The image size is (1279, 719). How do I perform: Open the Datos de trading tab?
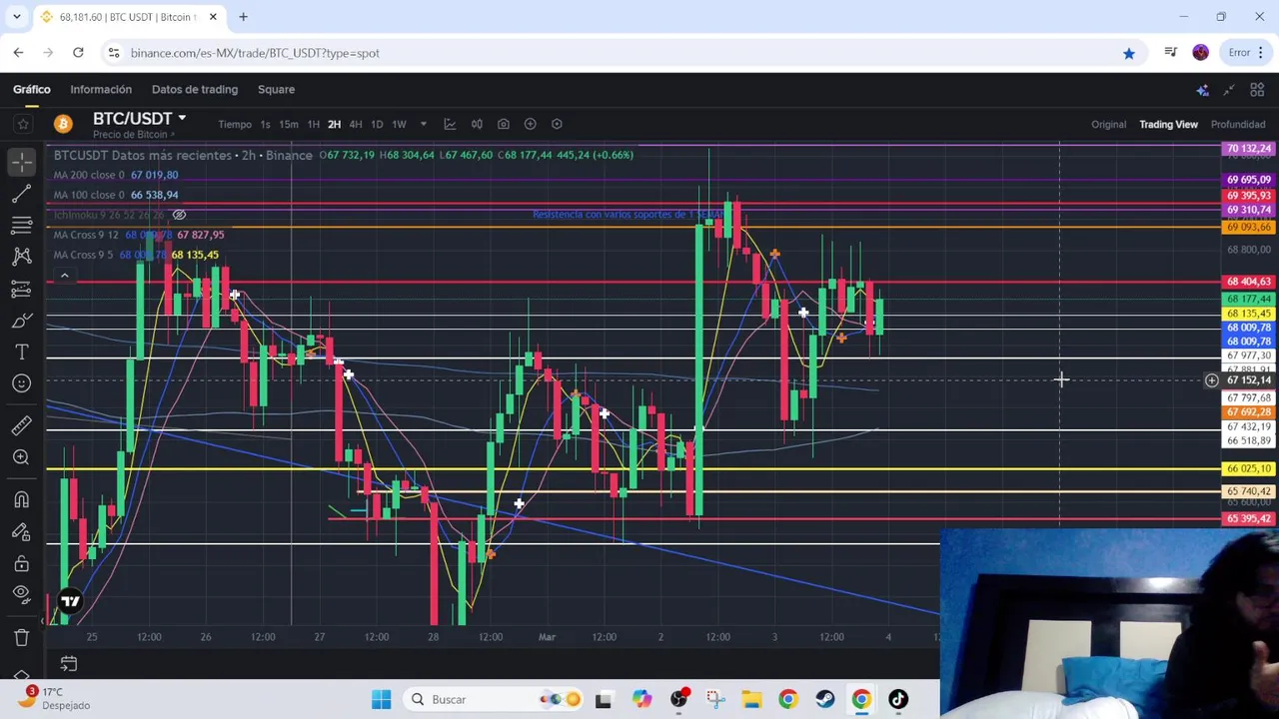point(195,89)
